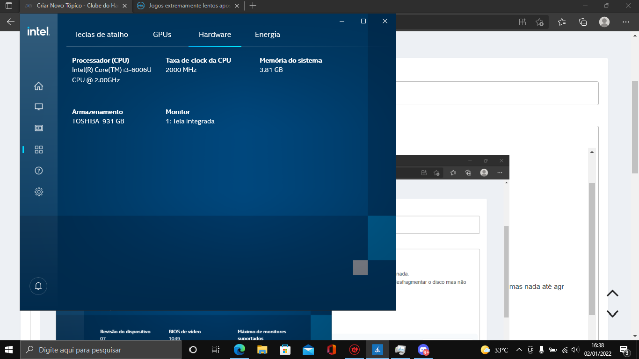Click the embedded screenshot in the post editor
This screenshot has height=359, width=639.
pyautogui.click(x=452, y=248)
